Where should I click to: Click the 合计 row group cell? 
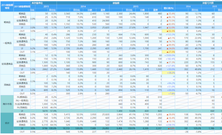(7, 123)
